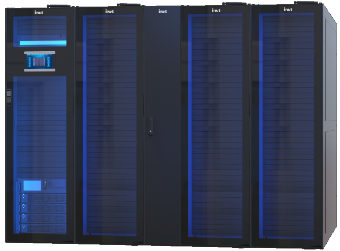
Task: Click the UPS LCD screen in left cabinet
Action: tap(32, 186)
